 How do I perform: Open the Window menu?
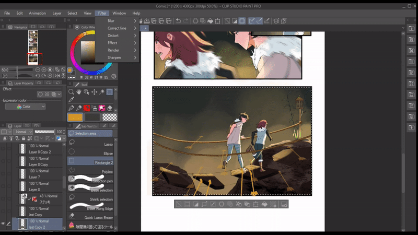[119, 13]
